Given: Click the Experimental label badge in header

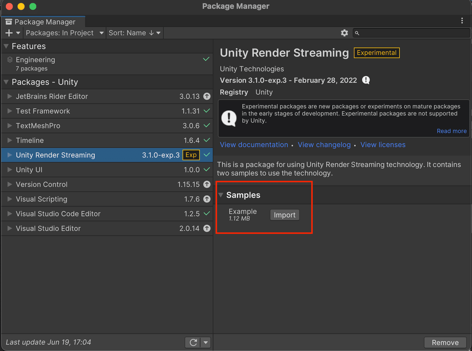Looking at the screenshot, I should [x=377, y=53].
